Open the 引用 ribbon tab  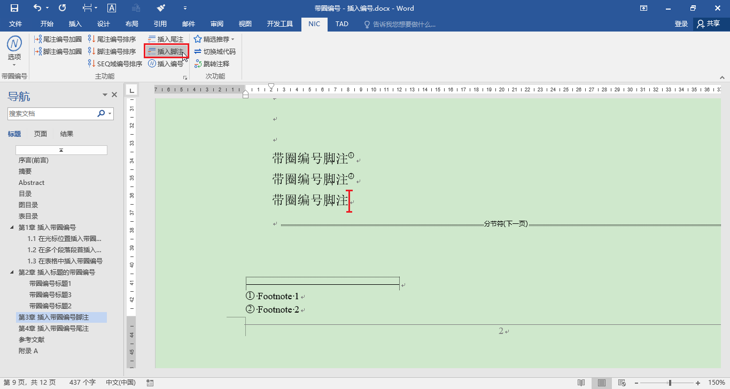(x=160, y=24)
